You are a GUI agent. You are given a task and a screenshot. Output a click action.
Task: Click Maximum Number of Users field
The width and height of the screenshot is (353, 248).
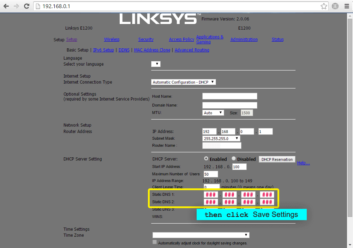coord(211,174)
